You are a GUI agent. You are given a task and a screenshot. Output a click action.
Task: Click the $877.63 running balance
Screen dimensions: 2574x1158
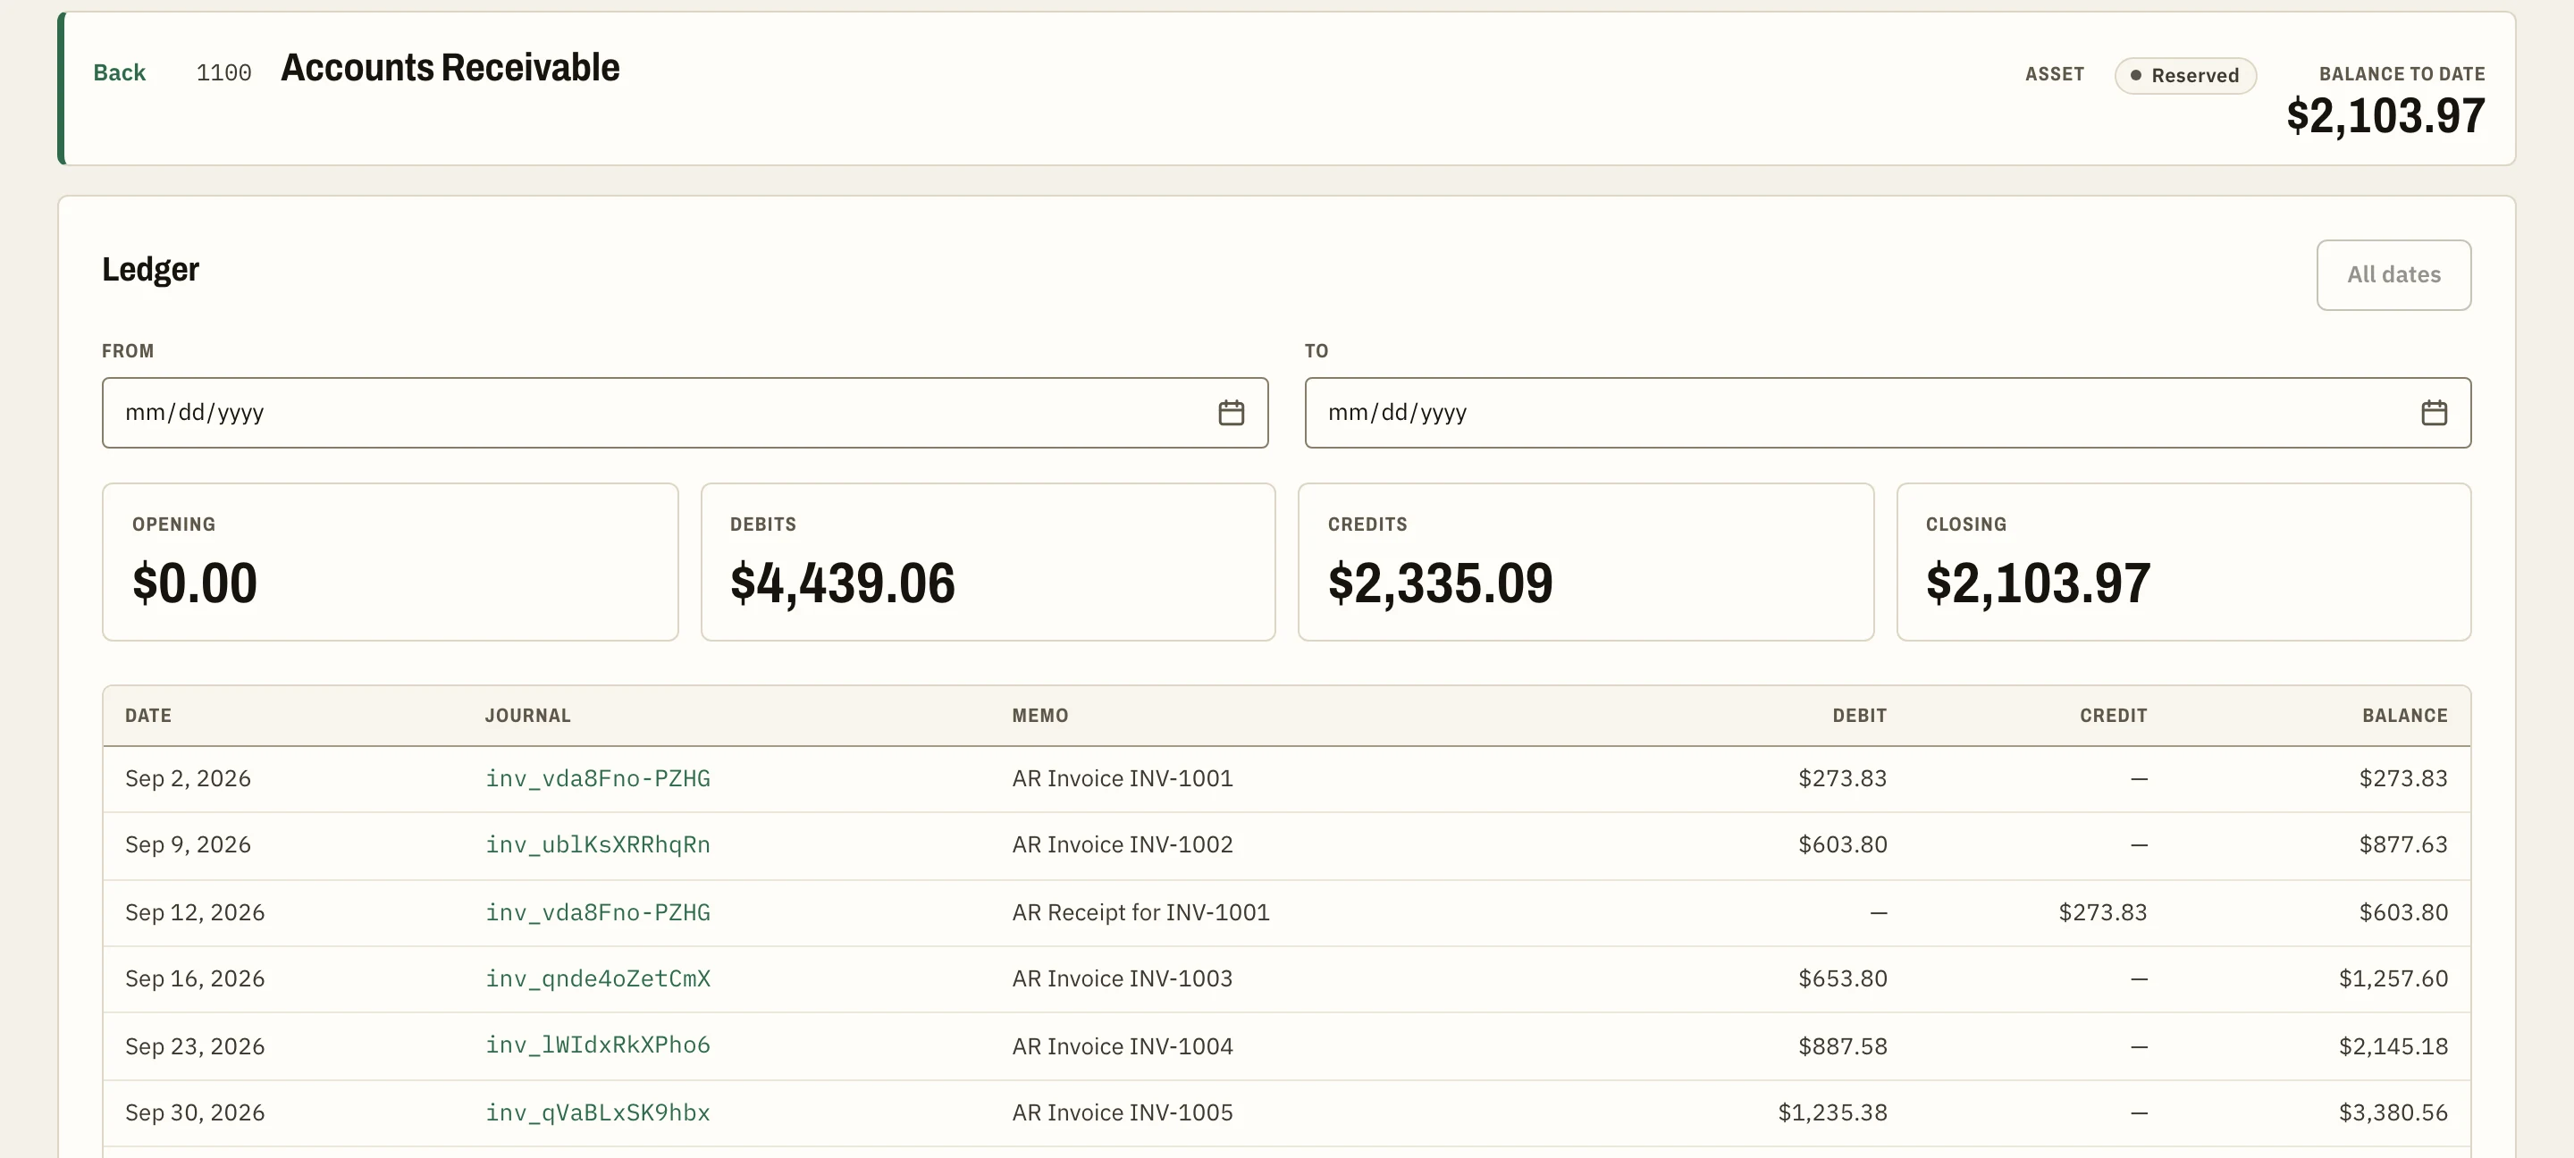[2403, 845]
